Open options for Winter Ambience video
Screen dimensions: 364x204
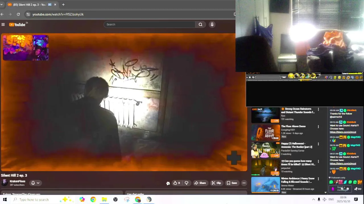click(318, 179)
